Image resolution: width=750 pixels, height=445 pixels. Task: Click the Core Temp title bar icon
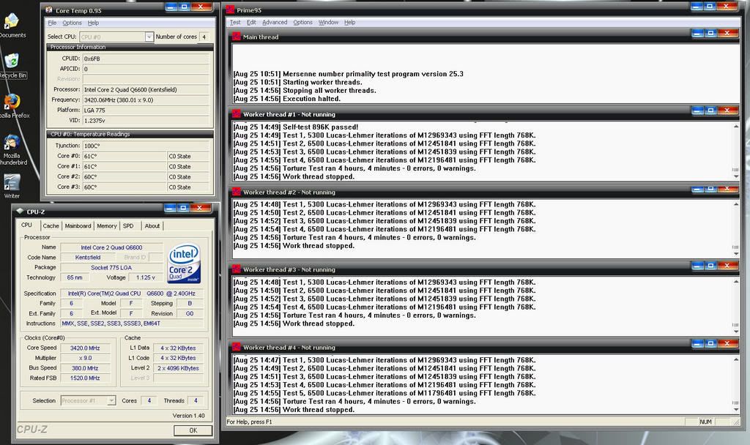(x=49, y=10)
